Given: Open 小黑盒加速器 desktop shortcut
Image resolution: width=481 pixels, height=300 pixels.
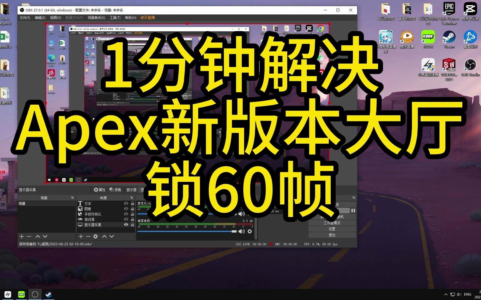Looking at the screenshot, I should point(428,67).
